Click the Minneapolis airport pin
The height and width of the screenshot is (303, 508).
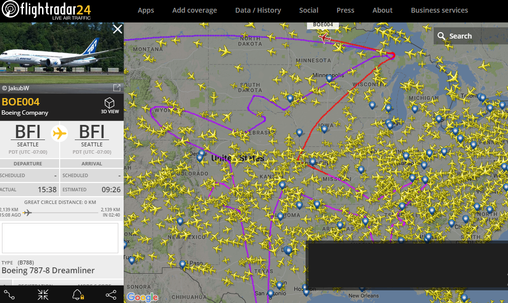click(x=329, y=78)
